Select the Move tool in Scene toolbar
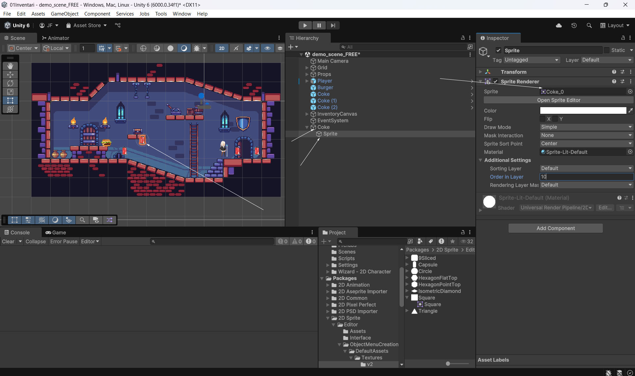This screenshot has height=376, width=635. click(10, 75)
